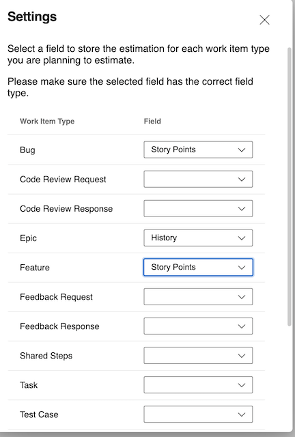The height and width of the screenshot is (437, 295).
Task: Click the chevron arrow in the Feature row
Action: (x=242, y=268)
